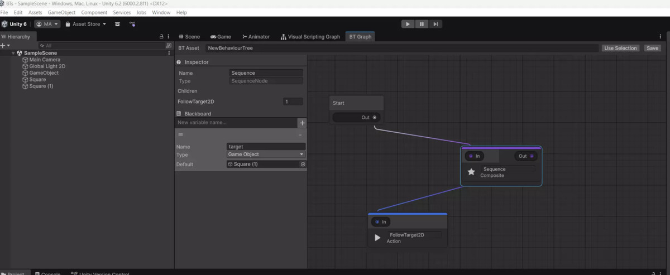
Task: Click the Hierarchy panel lock icon
Action: tap(162, 36)
